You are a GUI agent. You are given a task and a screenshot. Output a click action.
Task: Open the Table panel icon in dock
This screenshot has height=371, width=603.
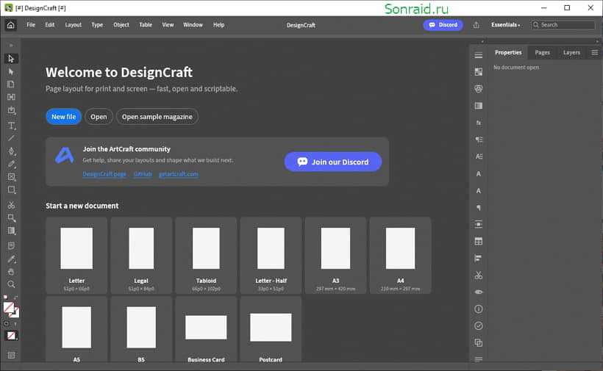(479, 241)
